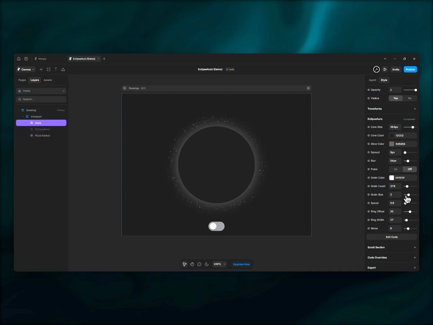Turn Pulse Off
Image resolution: width=433 pixels, height=325 pixels.
(410, 169)
